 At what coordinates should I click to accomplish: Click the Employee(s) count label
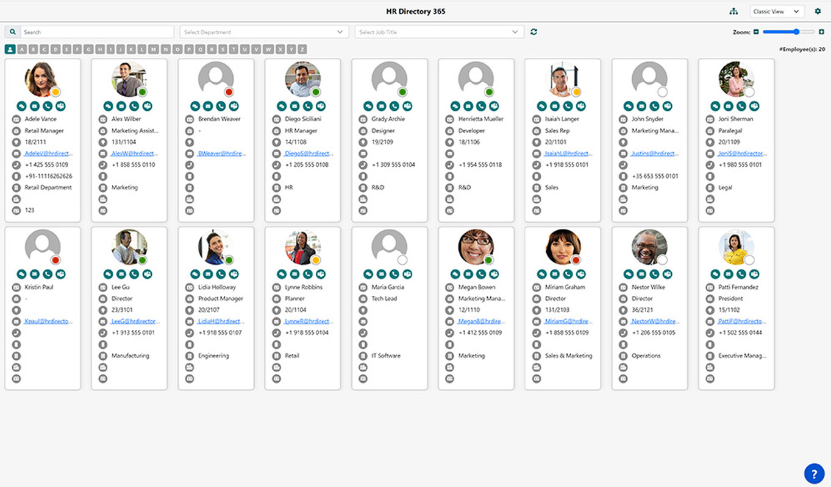point(802,49)
